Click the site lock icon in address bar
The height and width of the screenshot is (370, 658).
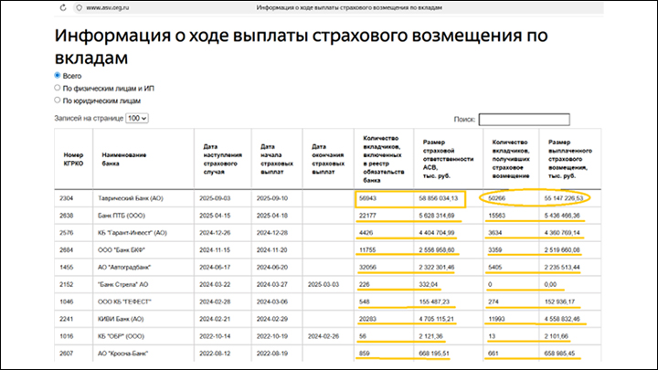[x=78, y=8]
